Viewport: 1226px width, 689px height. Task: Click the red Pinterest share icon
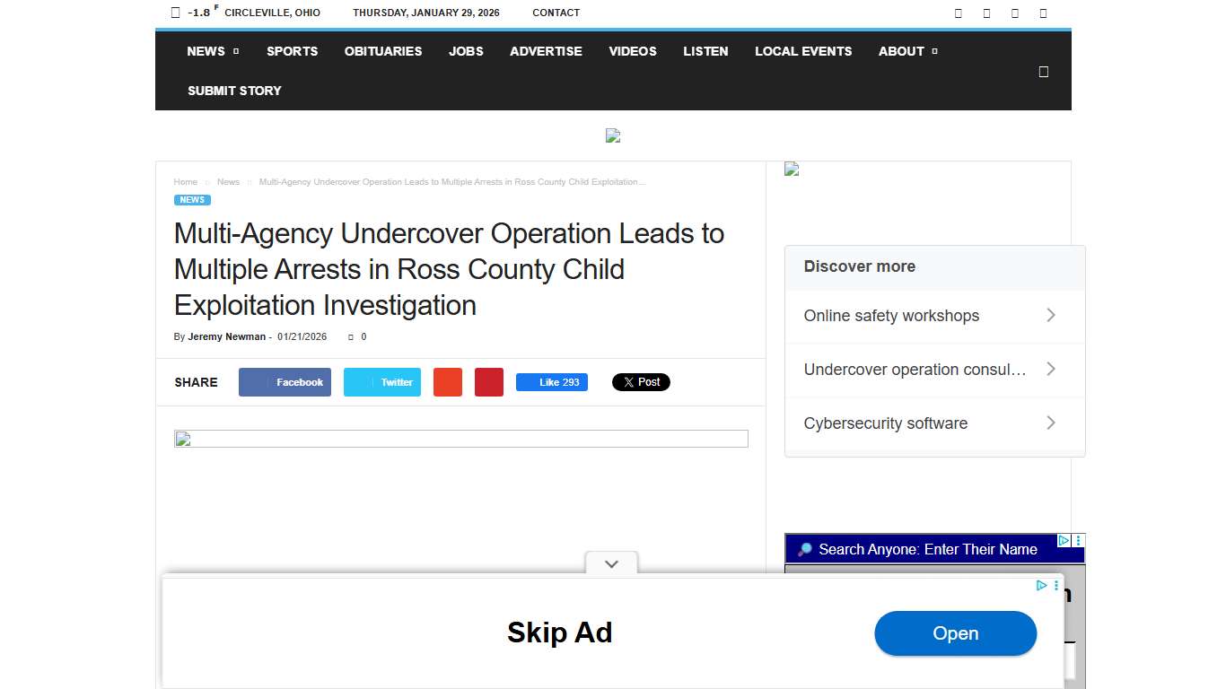tap(489, 382)
